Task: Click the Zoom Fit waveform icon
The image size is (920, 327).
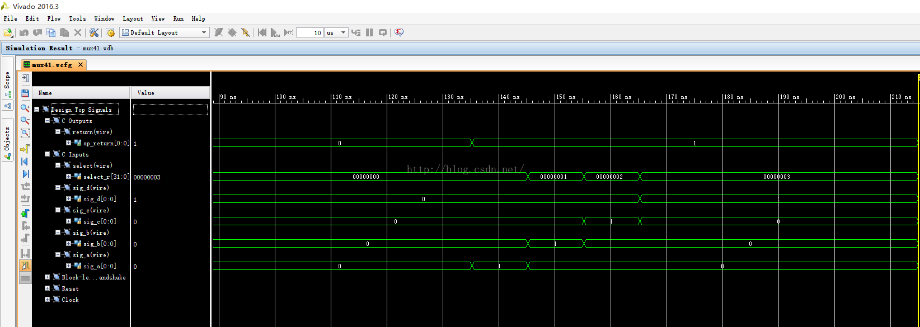Action: (25, 133)
